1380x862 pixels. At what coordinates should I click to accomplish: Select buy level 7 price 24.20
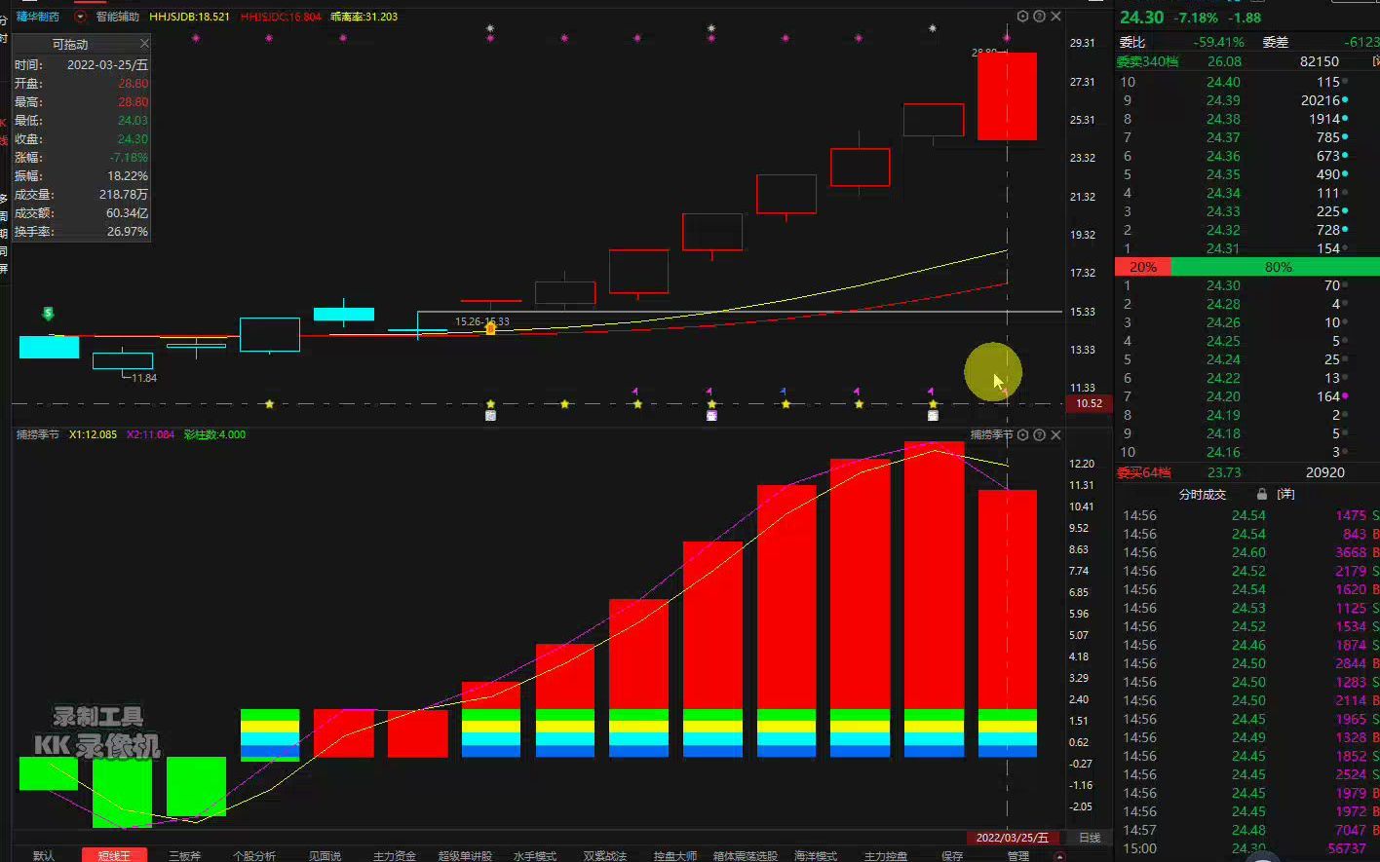click(1223, 396)
